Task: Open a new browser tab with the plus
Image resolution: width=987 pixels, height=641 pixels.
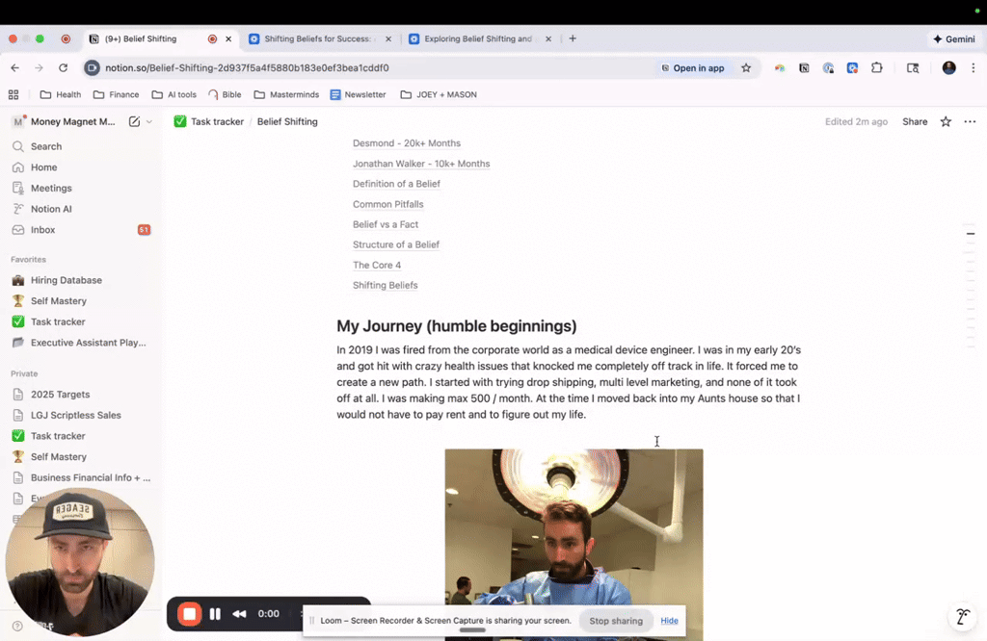Action: coord(573,38)
